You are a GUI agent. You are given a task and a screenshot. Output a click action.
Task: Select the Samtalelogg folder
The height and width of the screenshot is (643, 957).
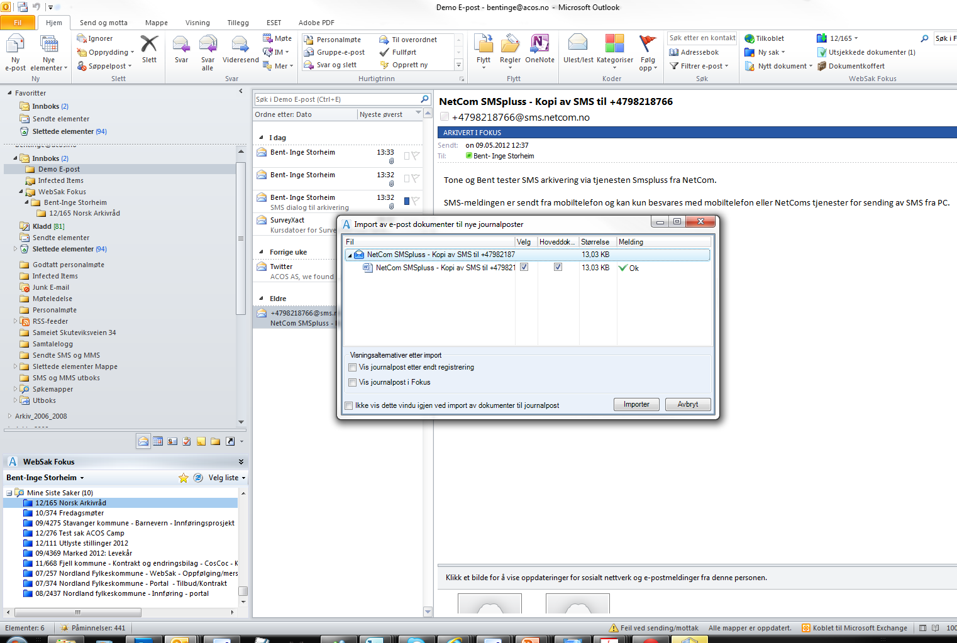pyautogui.click(x=52, y=344)
